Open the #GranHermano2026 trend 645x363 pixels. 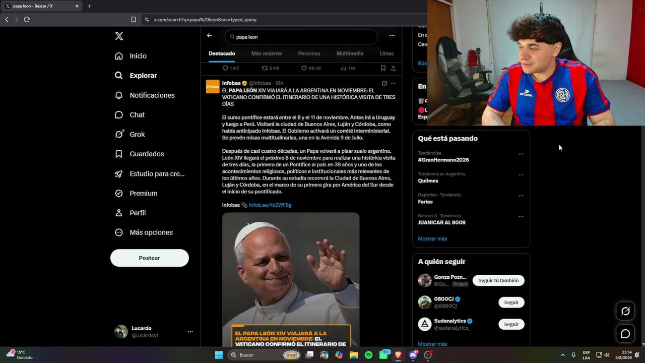[443, 160]
